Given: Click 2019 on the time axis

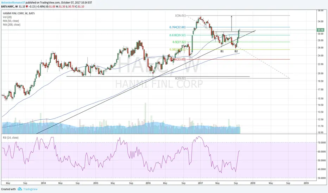Looking at the screenshot, I should (x=306, y=183).
